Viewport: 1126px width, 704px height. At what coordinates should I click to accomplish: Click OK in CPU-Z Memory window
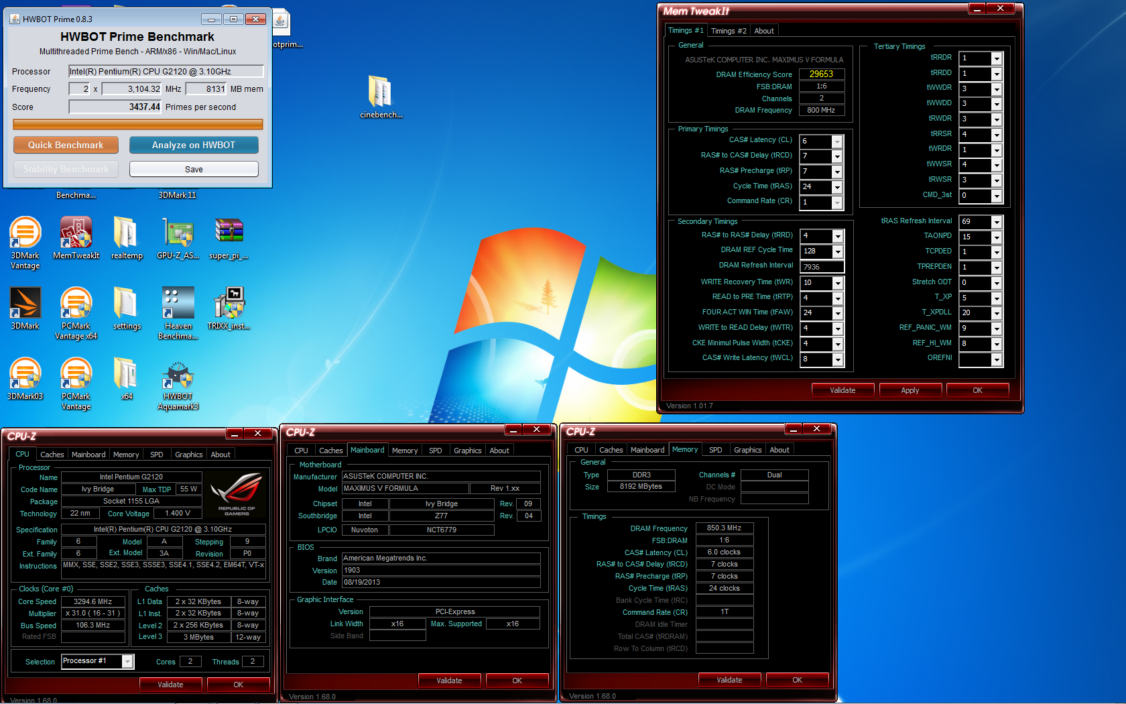tap(797, 680)
